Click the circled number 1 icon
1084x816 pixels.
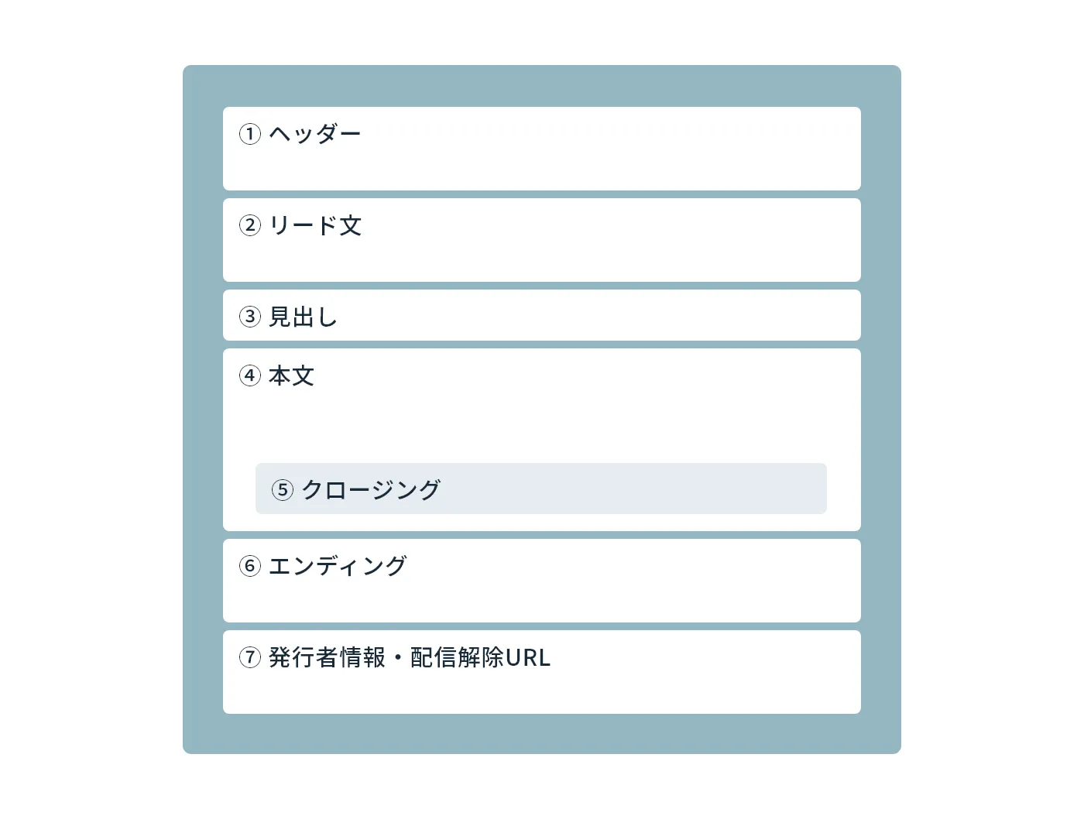pyautogui.click(x=249, y=134)
